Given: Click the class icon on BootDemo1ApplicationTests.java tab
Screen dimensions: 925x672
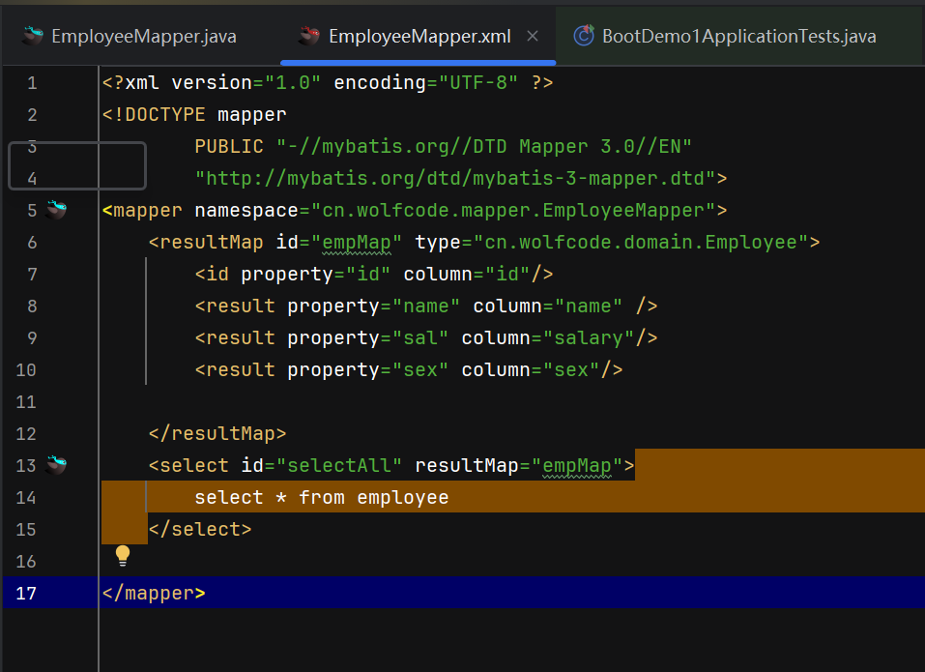Looking at the screenshot, I should [584, 36].
